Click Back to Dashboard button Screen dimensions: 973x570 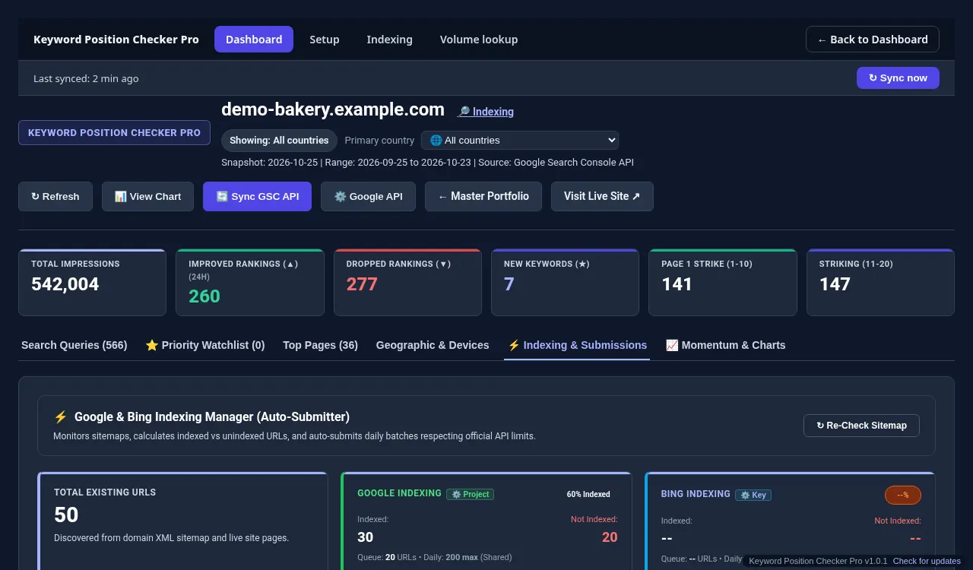(x=873, y=40)
